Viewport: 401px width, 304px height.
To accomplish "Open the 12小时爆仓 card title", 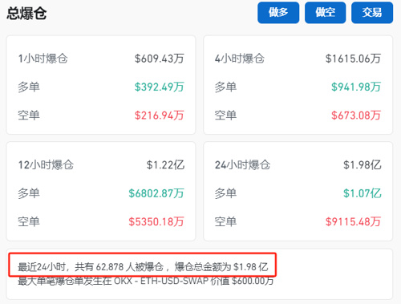I will click(x=46, y=164).
